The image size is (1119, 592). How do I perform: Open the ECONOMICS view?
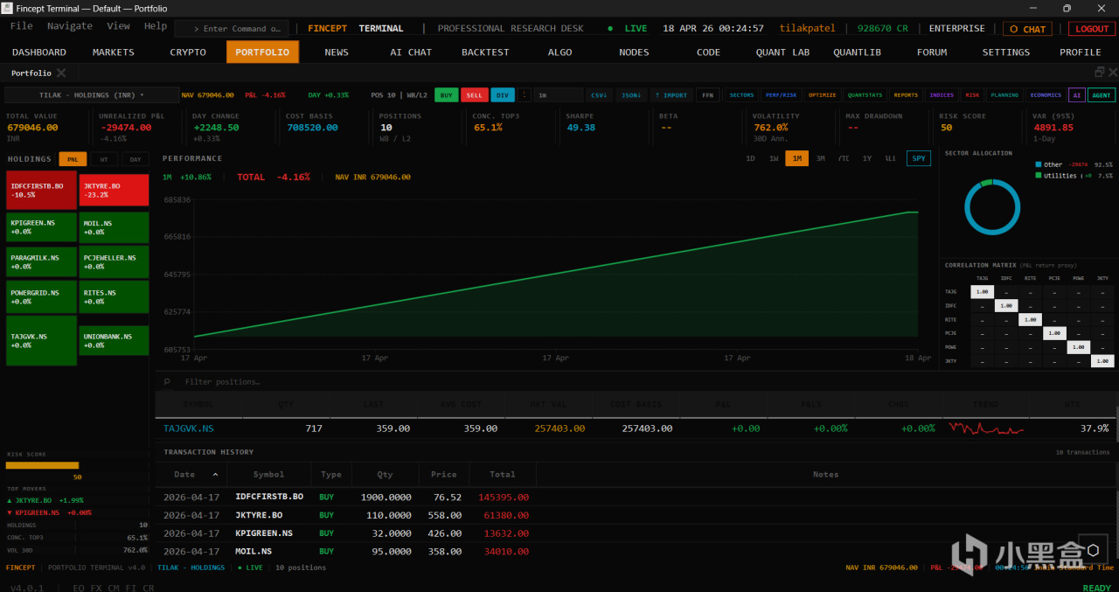pos(1046,94)
